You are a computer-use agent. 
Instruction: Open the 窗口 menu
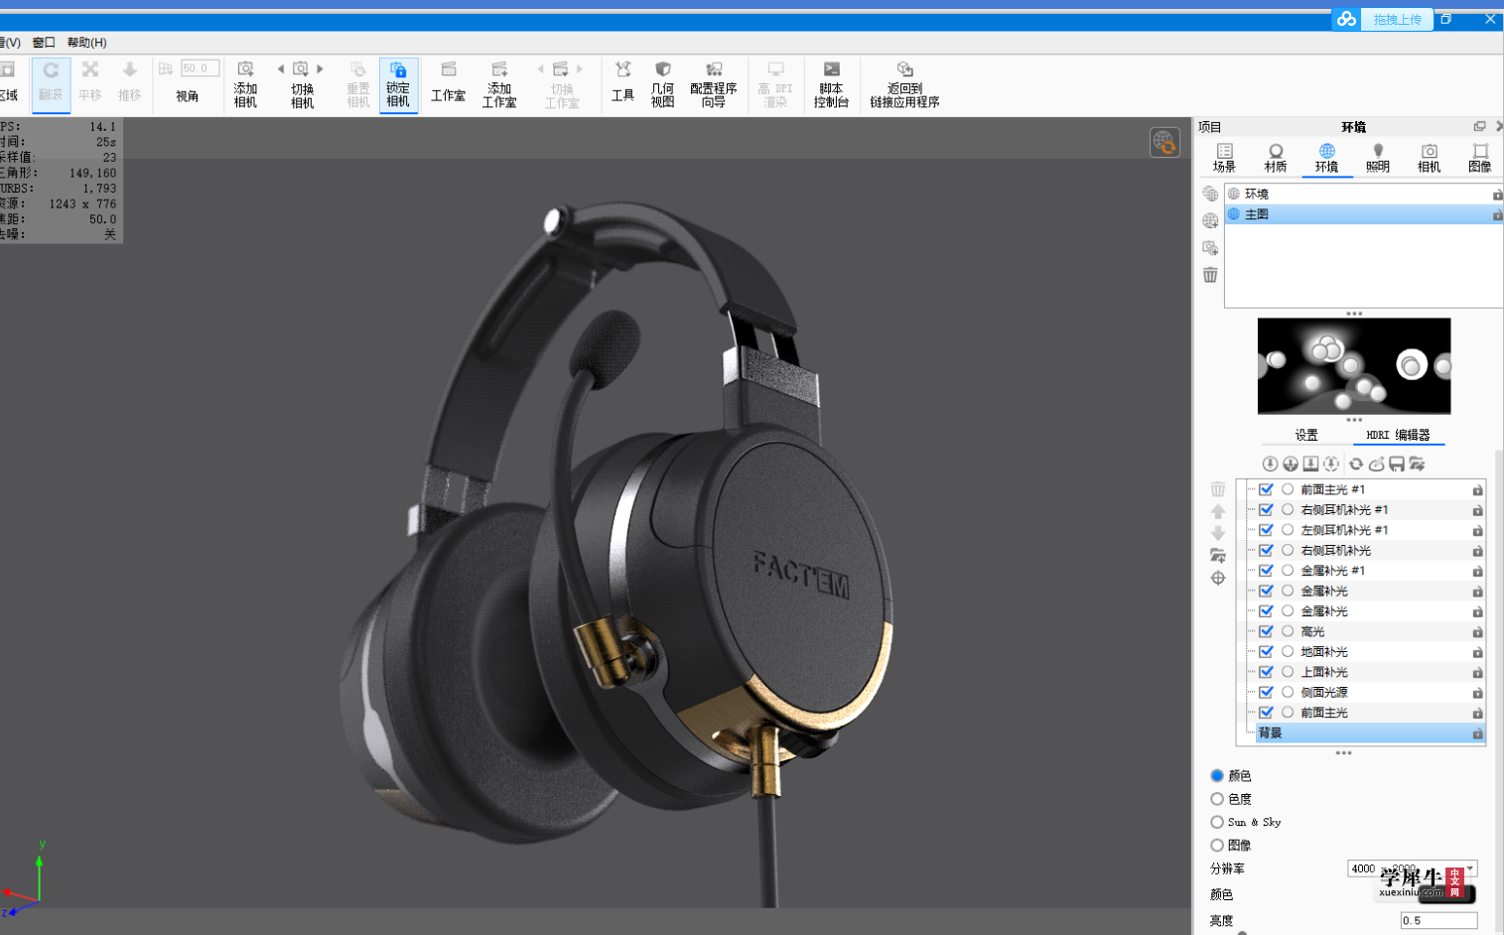(x=44, y=43)
